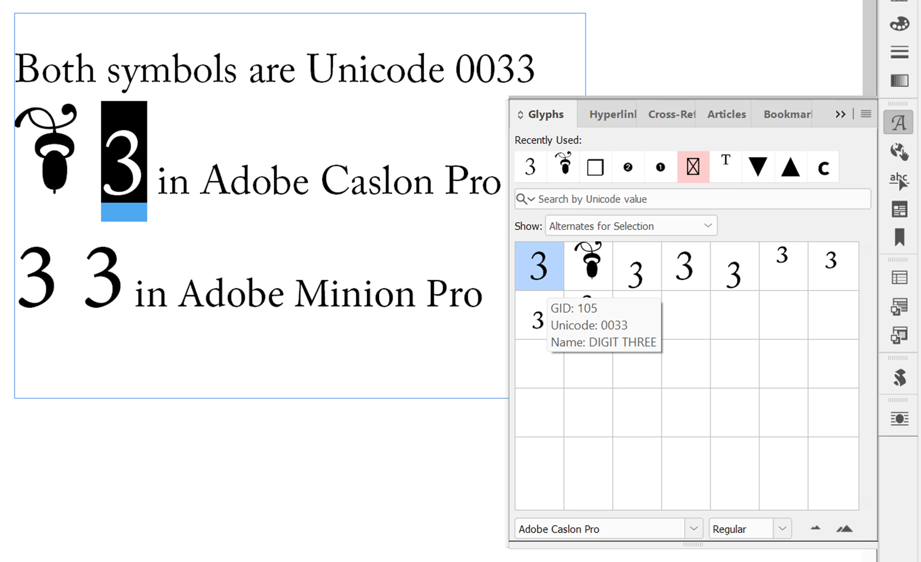Open the Cross-References abc icon
This screenshot has width=921, height=562.
[899, 181]
